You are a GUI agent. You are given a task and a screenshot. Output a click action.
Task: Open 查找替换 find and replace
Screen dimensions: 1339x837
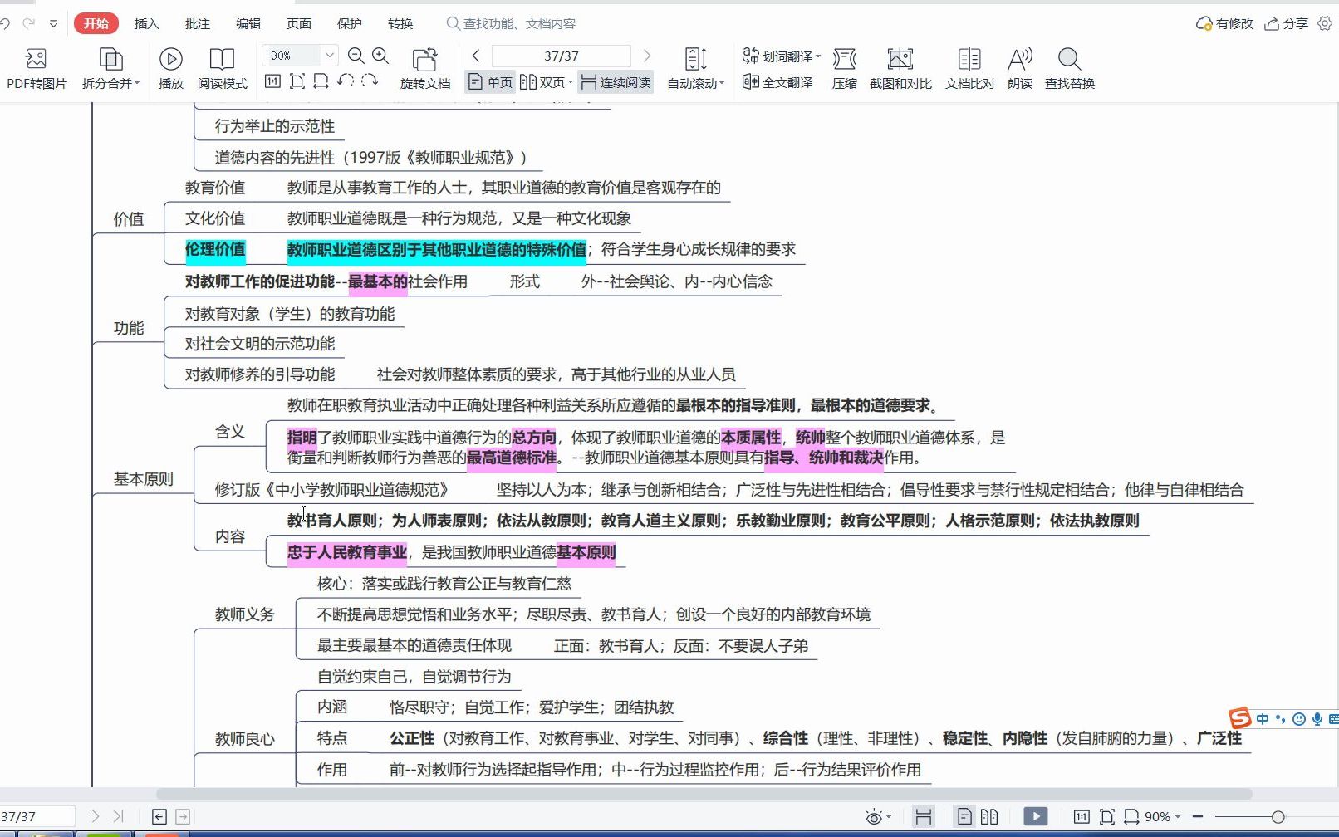(1069, 68)
